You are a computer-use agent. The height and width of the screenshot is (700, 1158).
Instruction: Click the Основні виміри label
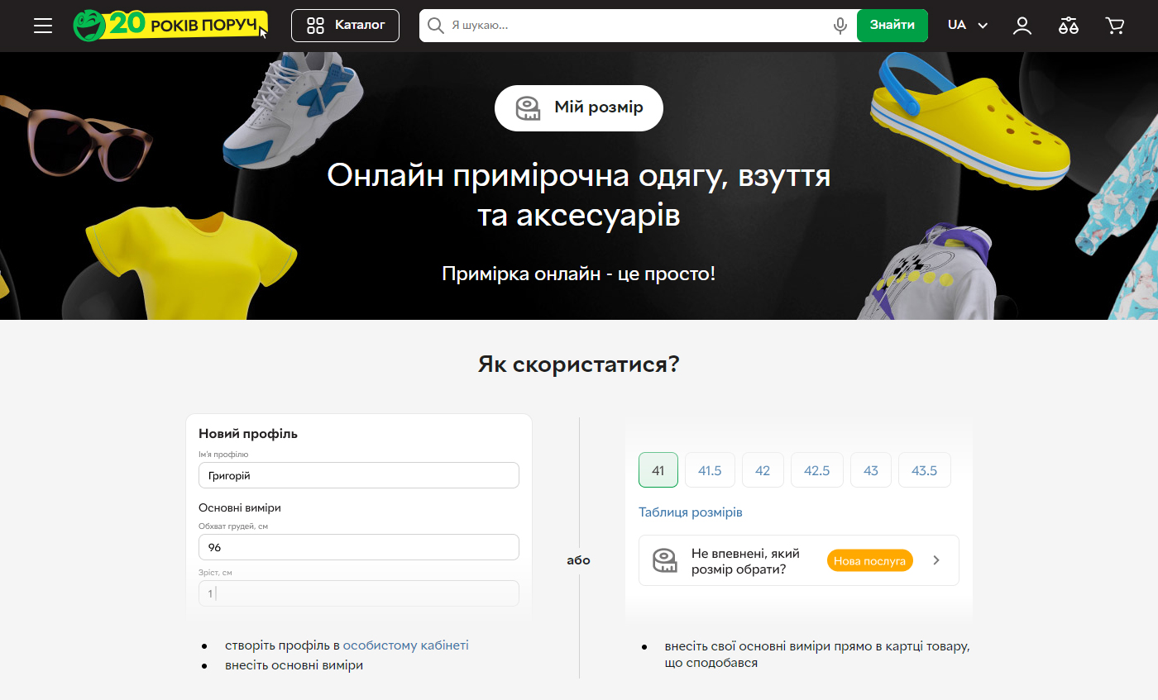coord(240,507)
